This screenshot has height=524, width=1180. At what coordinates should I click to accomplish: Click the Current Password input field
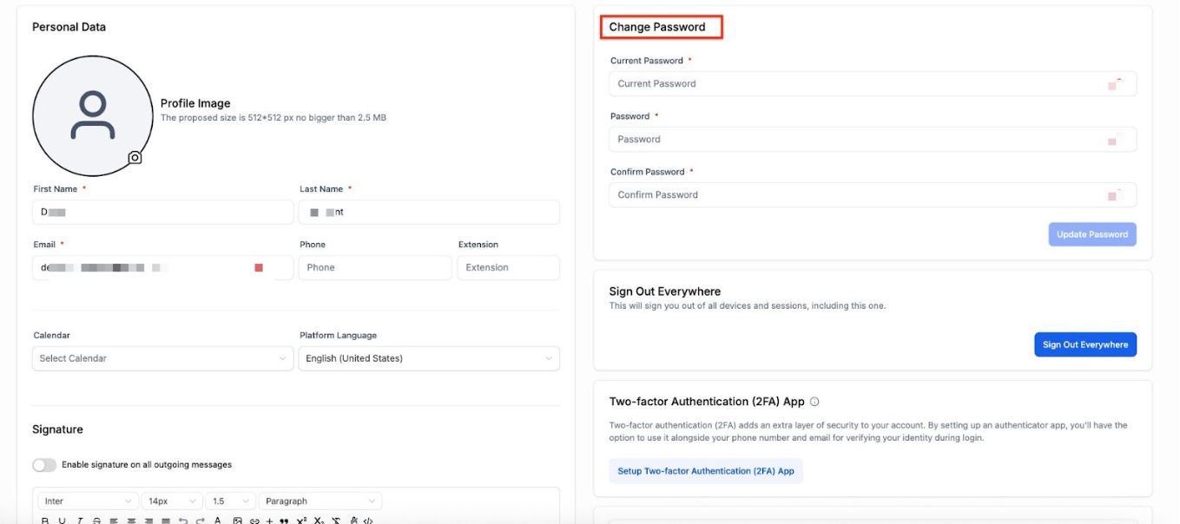click(x=860, y=84)
